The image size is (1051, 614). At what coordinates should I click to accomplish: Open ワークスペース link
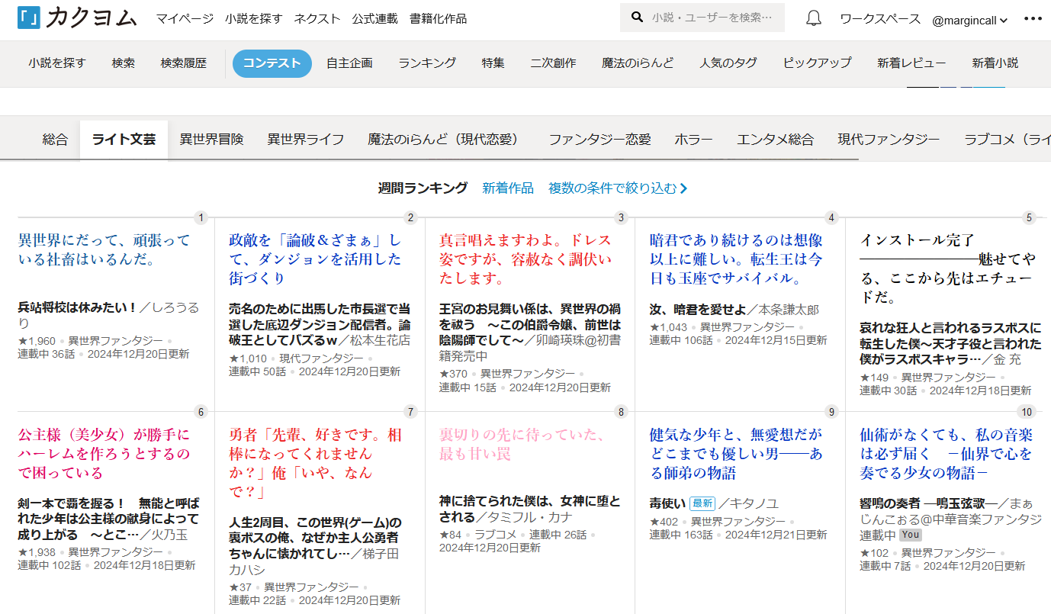pyautogui.click(x=880, y=19)
